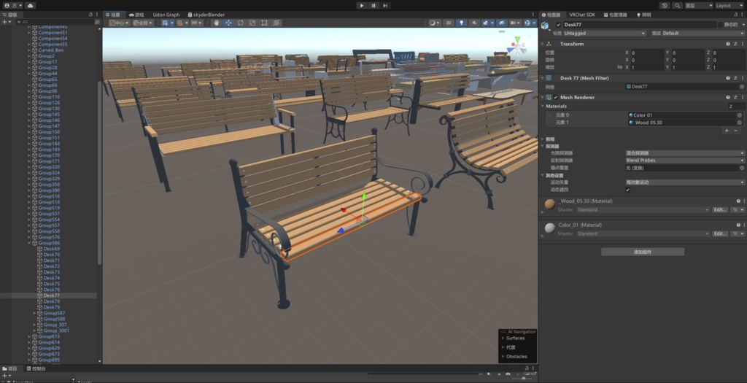This screenshot has width=747, height=383.
Task: Toggle the Inspector lock
Action: [737, 15]
